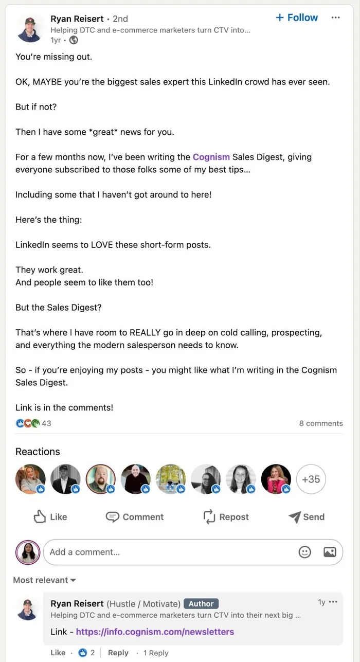The width and height of the screenshot is (360, 662).
Task: Follow Ryan Reisert
Action: tap(297, 17)
